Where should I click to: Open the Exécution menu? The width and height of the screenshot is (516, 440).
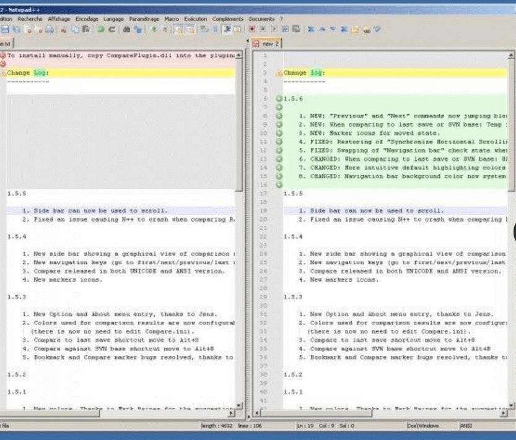click(196, 19)
